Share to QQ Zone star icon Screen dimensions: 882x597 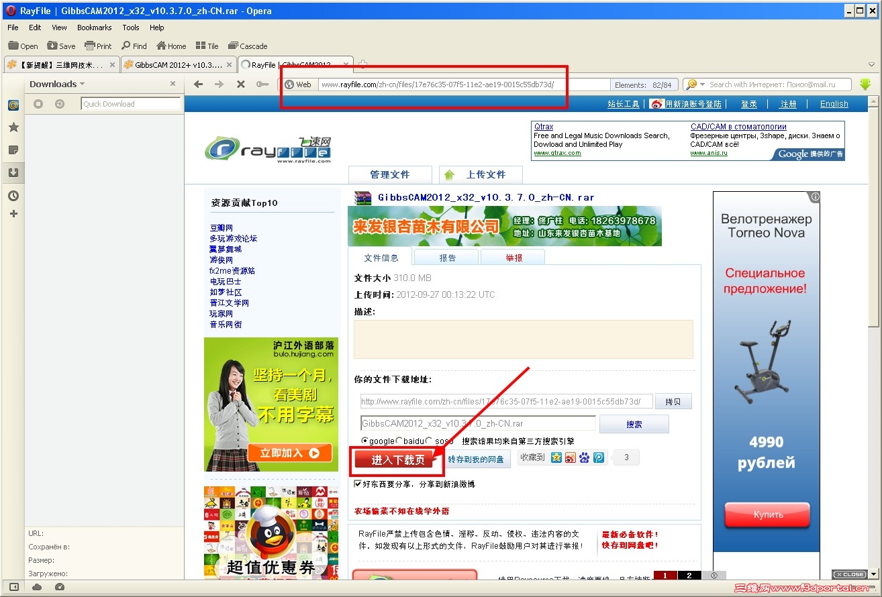556,457
